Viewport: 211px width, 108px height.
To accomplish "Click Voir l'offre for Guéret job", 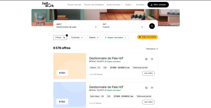I will (148, 73).
